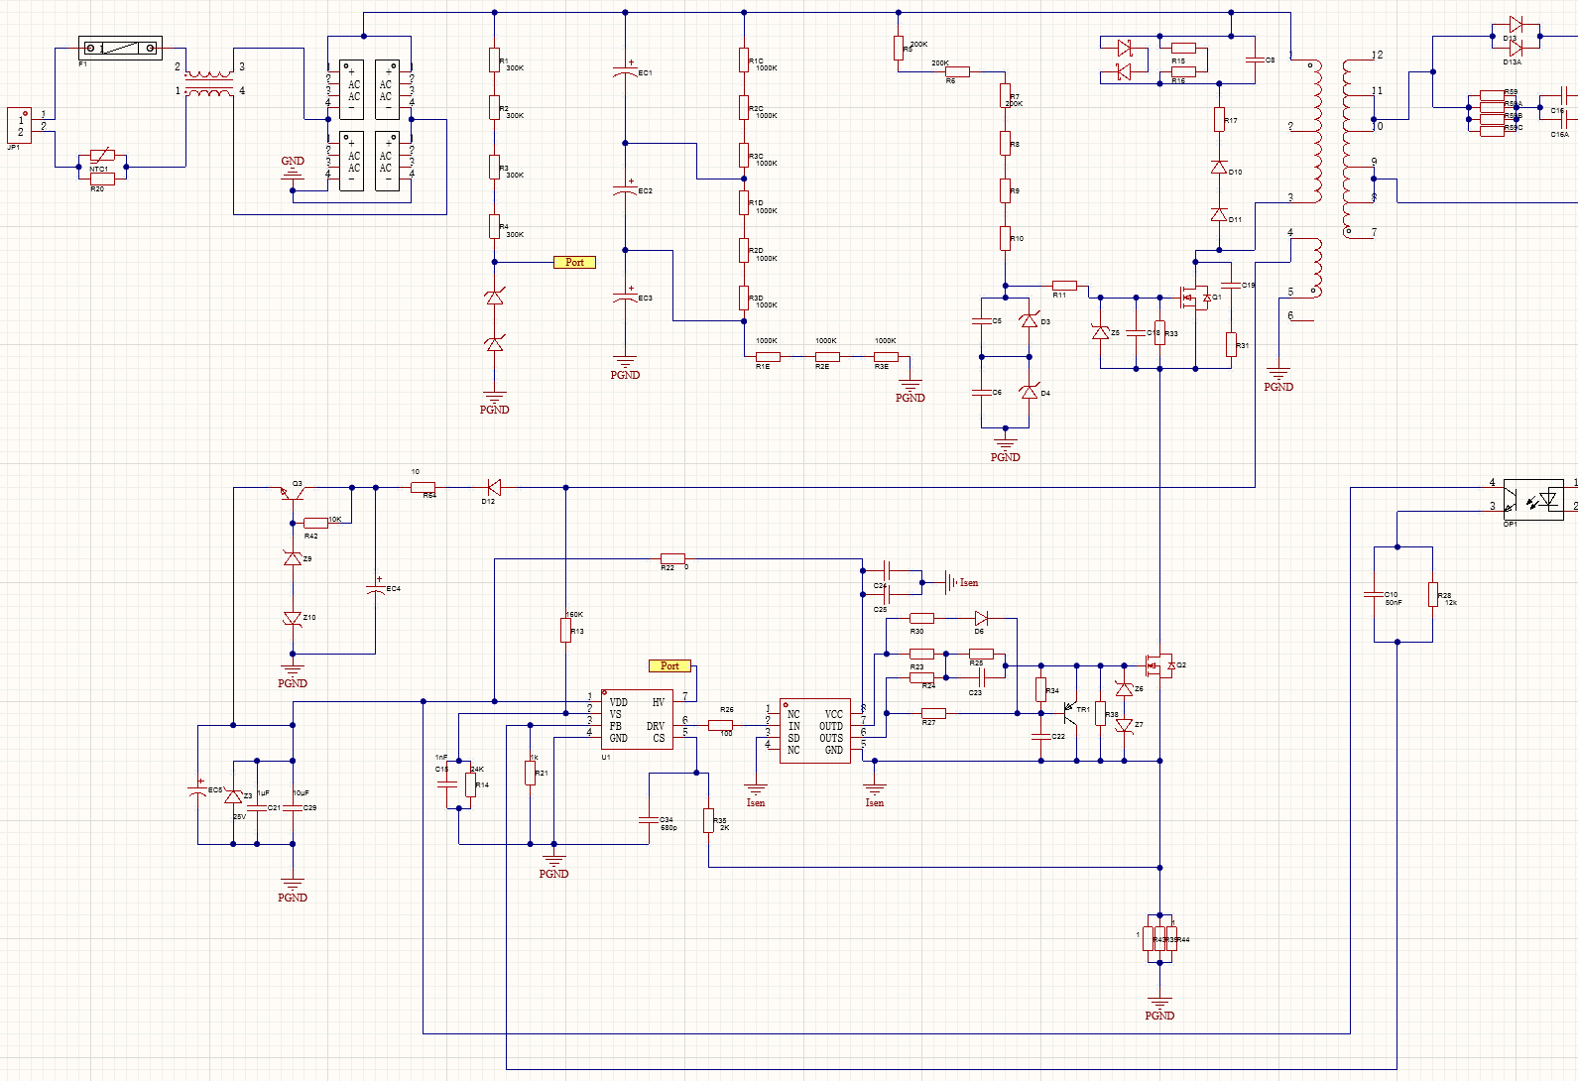Select the JP1 input connector
The width and height of the screenshot is (1578, 1081).
[19, 125]
